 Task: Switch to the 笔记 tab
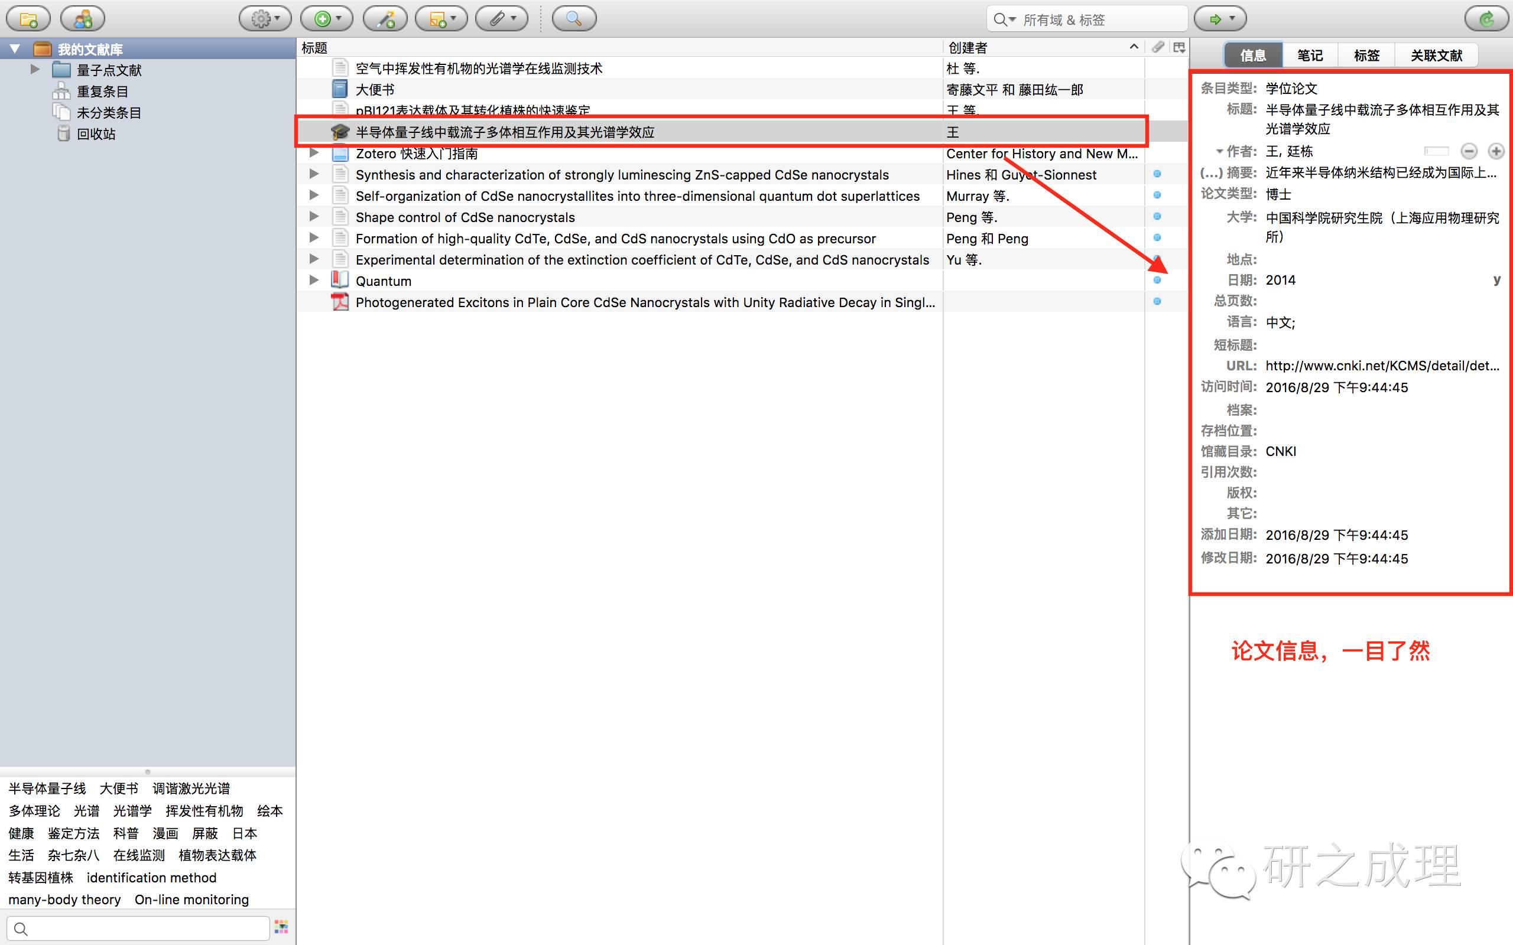[x=1309, y=55]
